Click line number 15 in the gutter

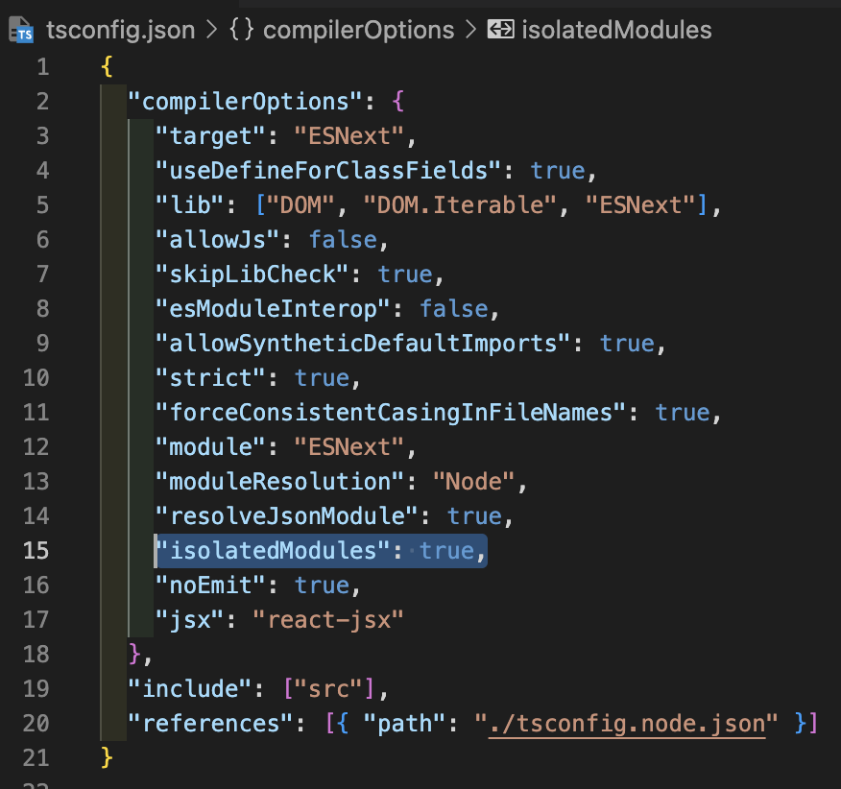36,551
